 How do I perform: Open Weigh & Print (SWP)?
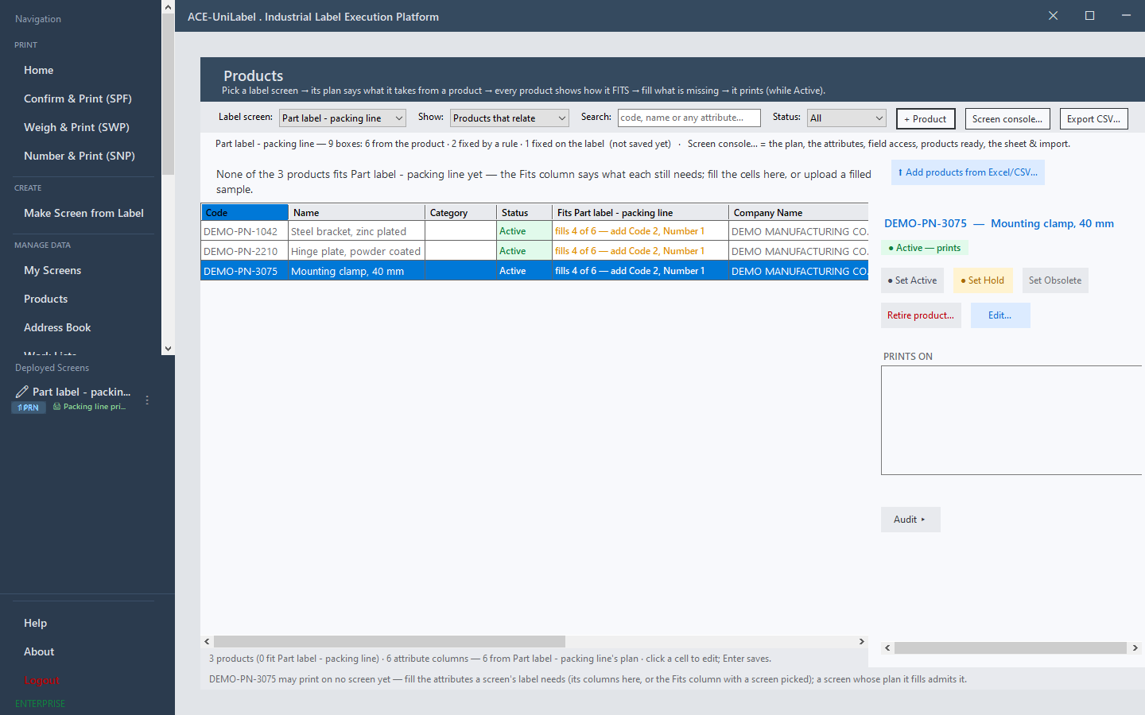pyautogui.click(x=76, y=127)
